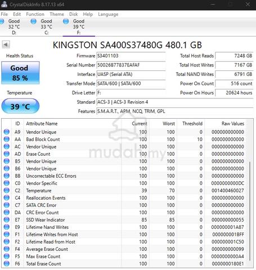Open the Disk menu
The image size is (256, 270).
(x=74, y=14)
